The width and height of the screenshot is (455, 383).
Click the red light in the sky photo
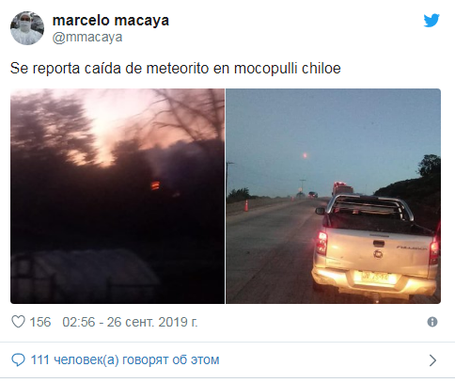click(305, 155)
